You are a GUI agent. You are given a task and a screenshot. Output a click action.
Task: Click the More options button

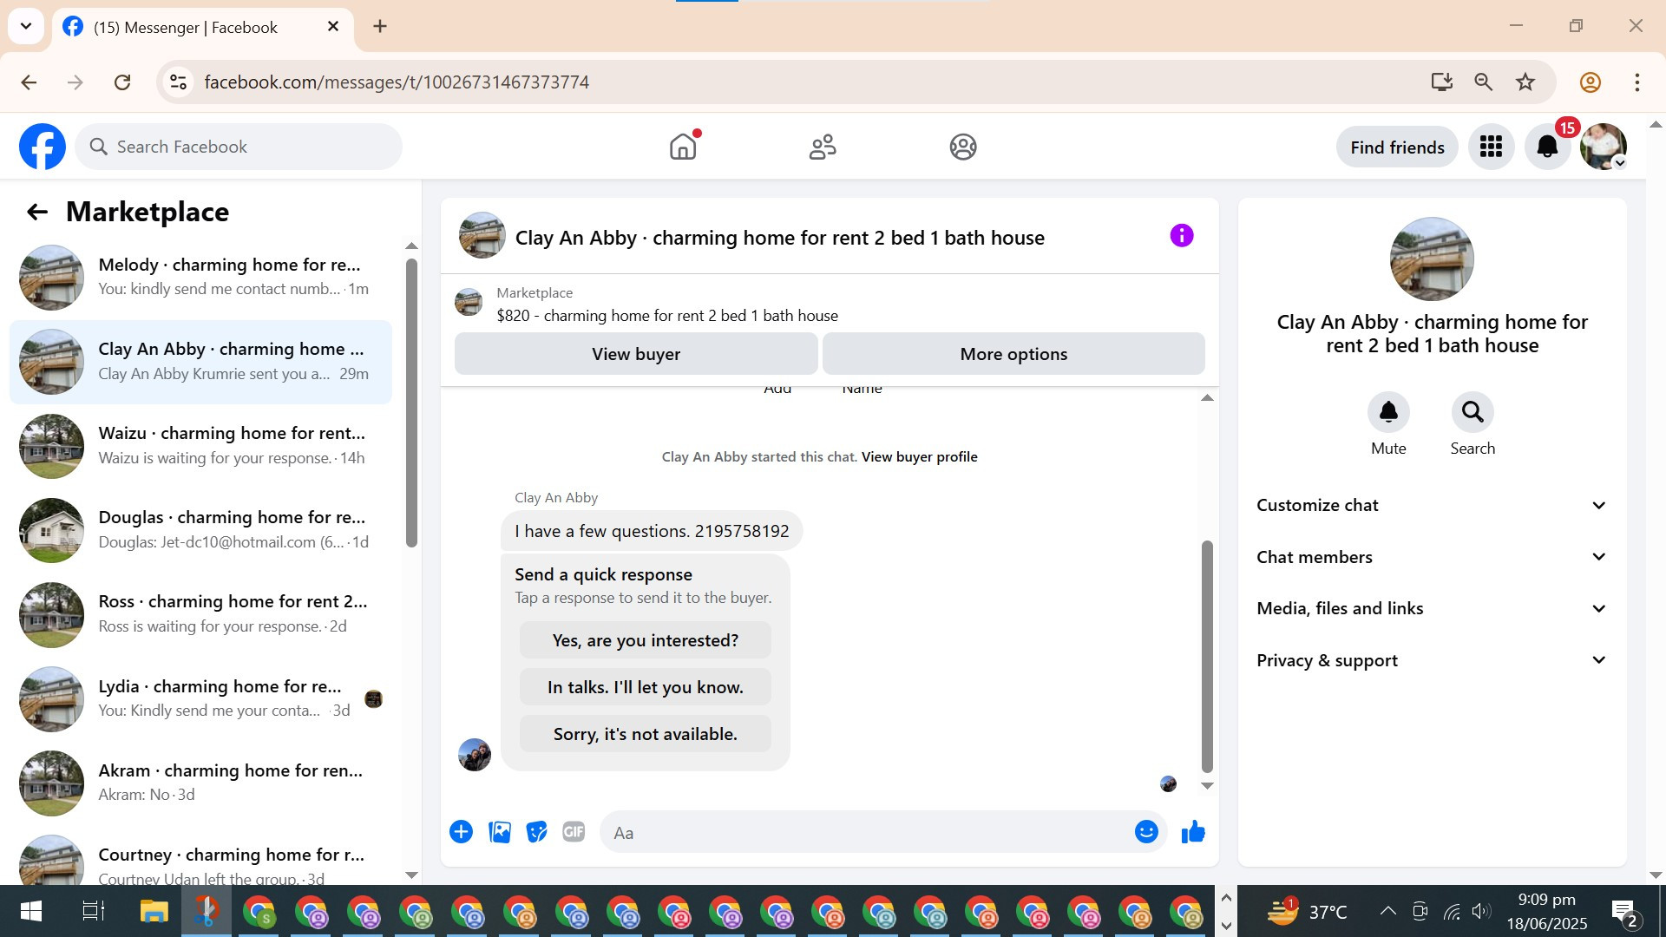click(1013, 354)
